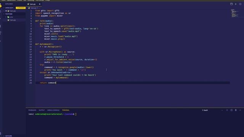Viewport: 244px width, 137px height.
Task: Click the unsaved dot on the tars.py tab
Action: (x=40, y=4)
